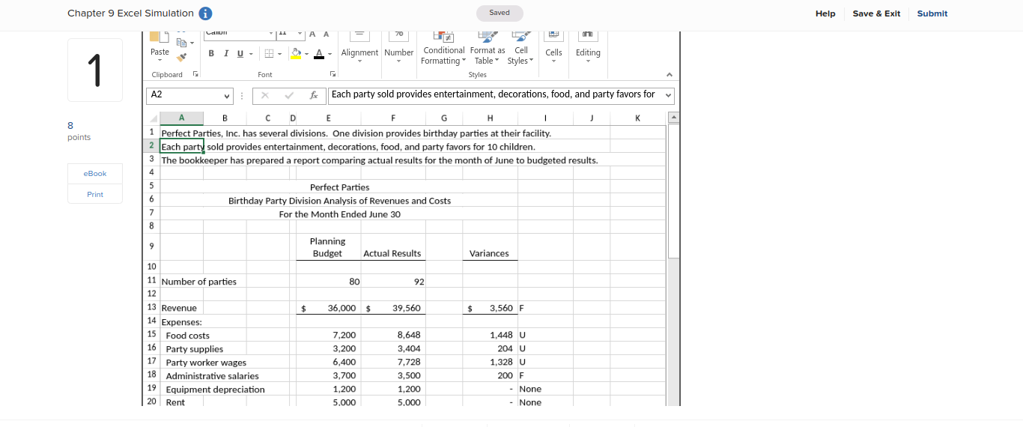Image resolution: width=1023 pixels, height=427 pixels.
Task: Click the Help link
Action: [825, 13]
